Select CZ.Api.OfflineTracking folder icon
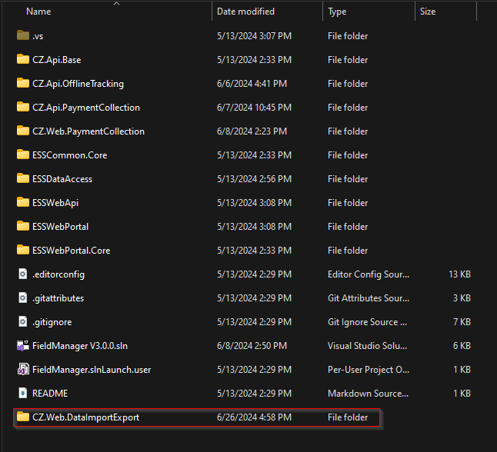The image size is (497, 452). (23, 83)
